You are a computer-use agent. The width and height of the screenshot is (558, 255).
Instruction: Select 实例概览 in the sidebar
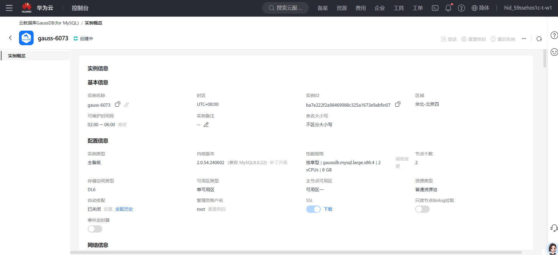click(x=35, y=56)
